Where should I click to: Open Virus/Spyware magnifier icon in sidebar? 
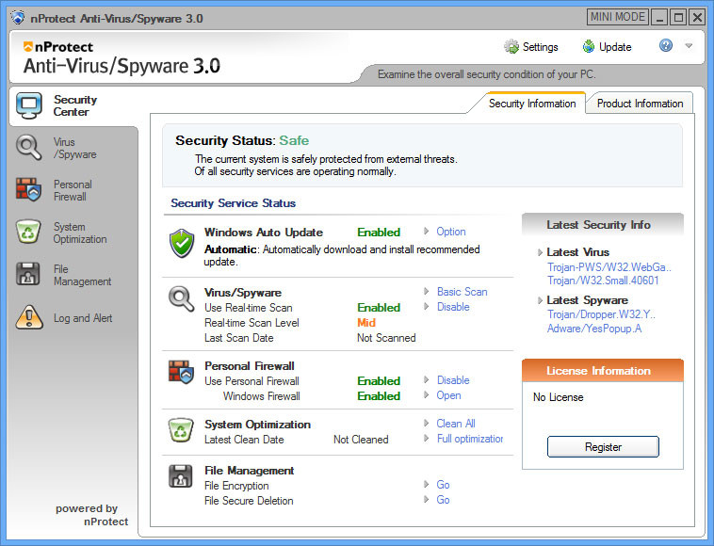pos(28,148)
